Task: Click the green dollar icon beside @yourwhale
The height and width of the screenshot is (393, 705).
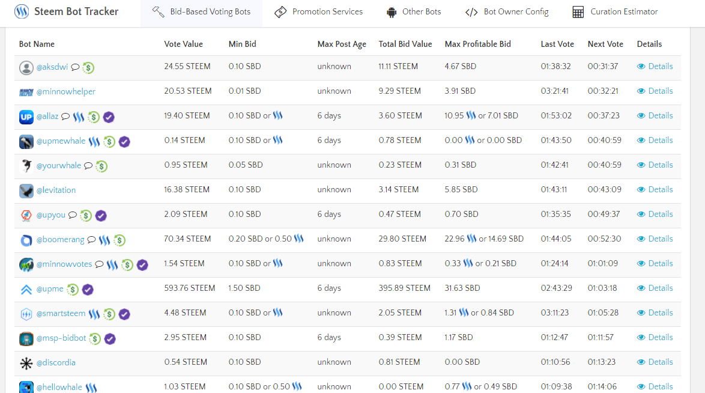Action: pos(101,166)
